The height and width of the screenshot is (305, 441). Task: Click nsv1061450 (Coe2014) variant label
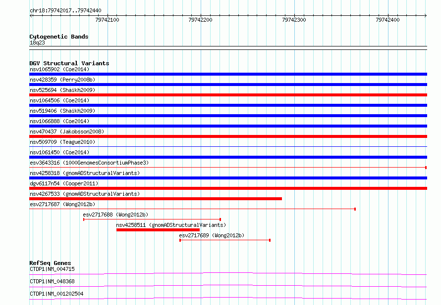click(59, 152)
